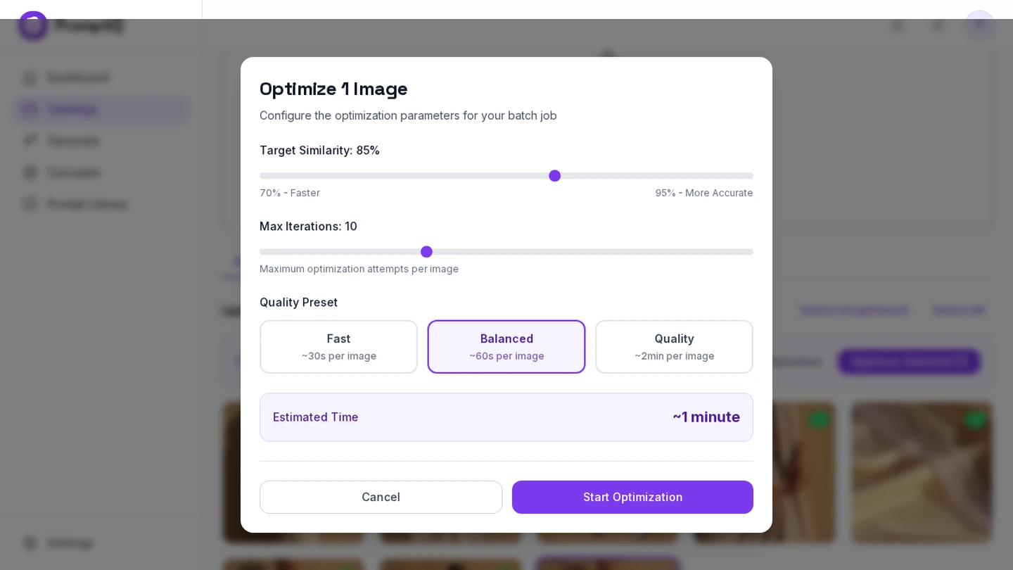Cancel the optimization dialog
Image resolution: width=1013 pixels, height=570 pixels.
[x=381, y=497]
